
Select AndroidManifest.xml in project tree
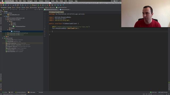(14, 15)
